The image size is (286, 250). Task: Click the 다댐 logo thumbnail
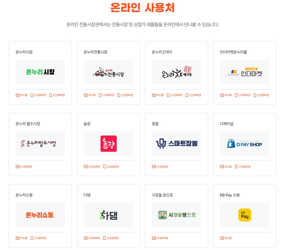pos(108,215)
